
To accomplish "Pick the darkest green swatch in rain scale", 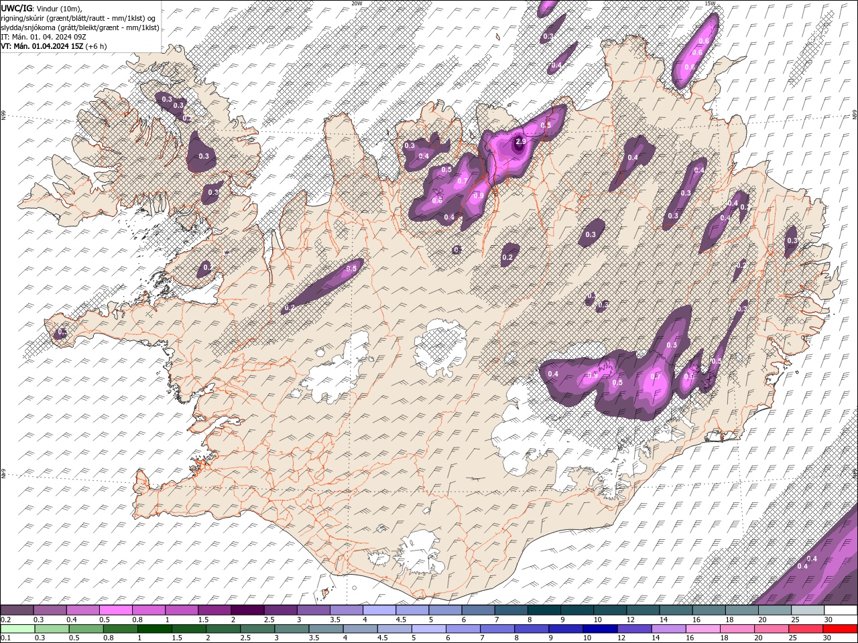I will tap(154, 629).
